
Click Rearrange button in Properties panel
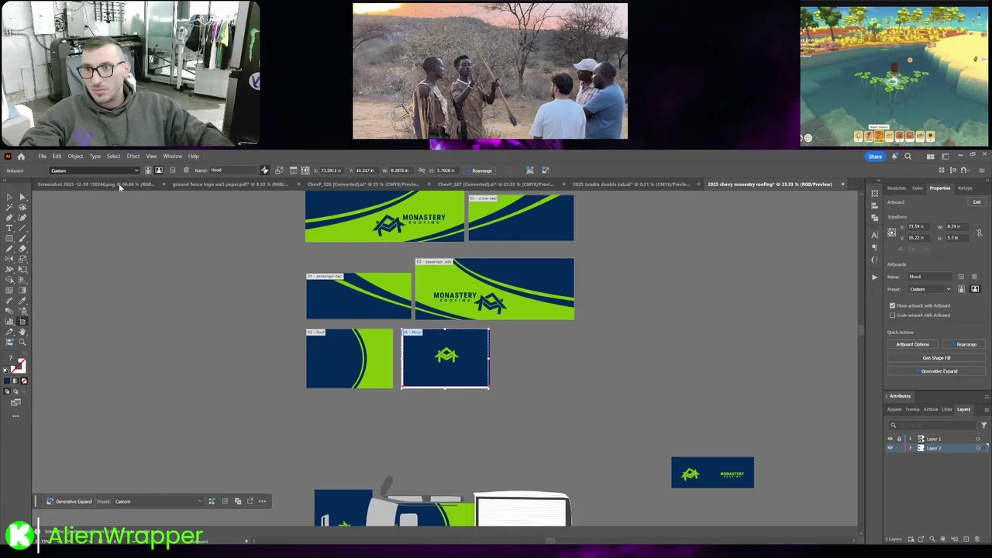966,344
